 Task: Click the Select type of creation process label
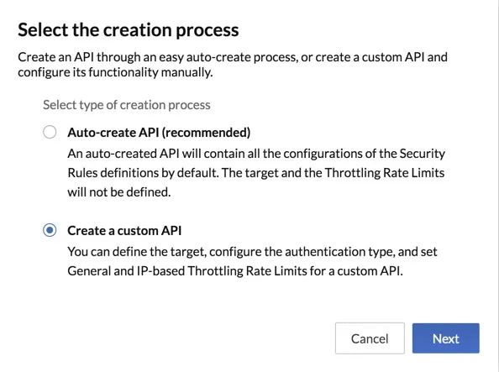click(x=127, y=105)
